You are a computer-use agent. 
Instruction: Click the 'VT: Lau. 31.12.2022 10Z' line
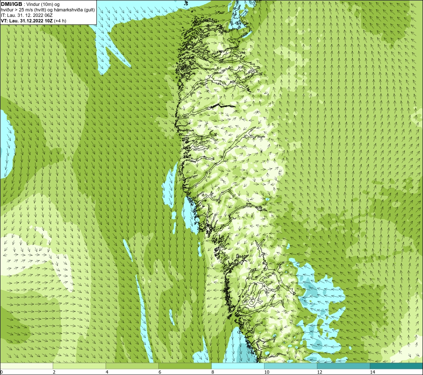click(x=27, y=21)
